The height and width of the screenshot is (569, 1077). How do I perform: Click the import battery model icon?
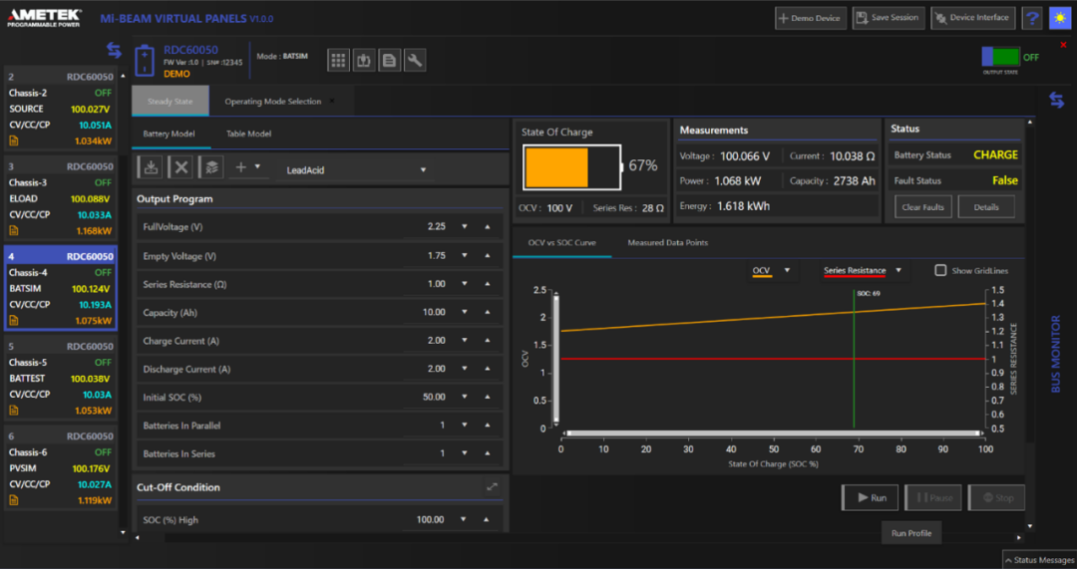click(152, 166)
